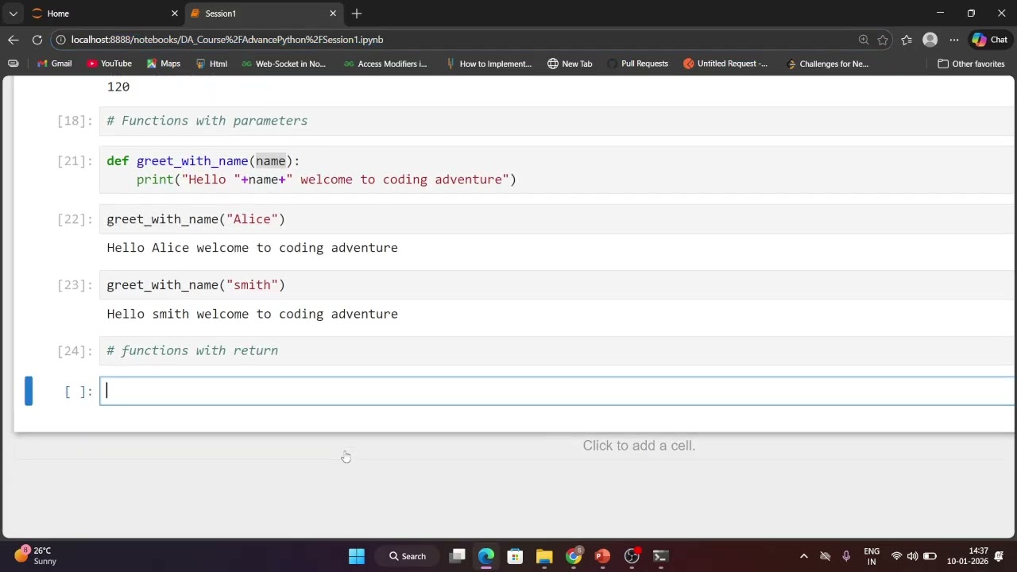1017x572 pixels.
Task: Close the Home tab
Action: click(x=175, y=14)
